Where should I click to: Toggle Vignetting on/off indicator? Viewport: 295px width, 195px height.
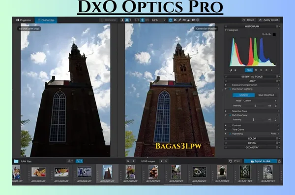pos(230,134)
